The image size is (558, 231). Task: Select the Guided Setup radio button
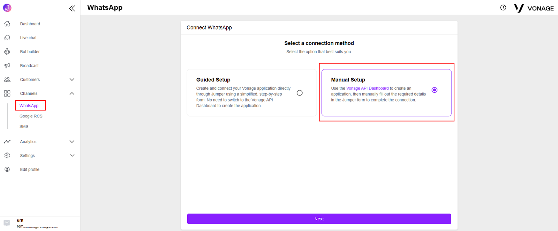coord(300,93)
